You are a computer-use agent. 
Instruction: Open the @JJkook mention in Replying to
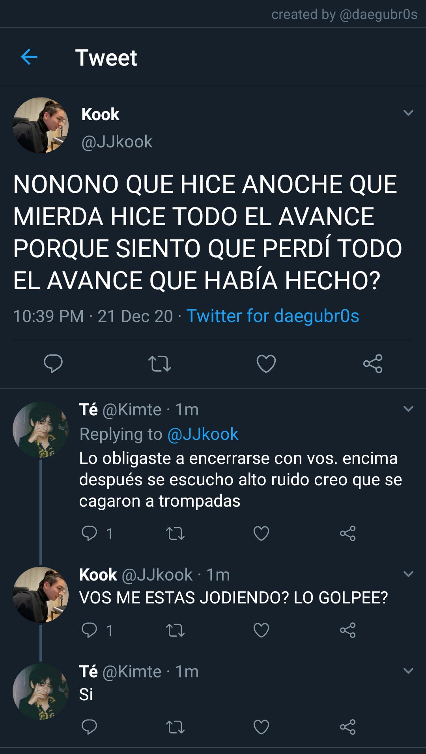[x=203, y=434]
